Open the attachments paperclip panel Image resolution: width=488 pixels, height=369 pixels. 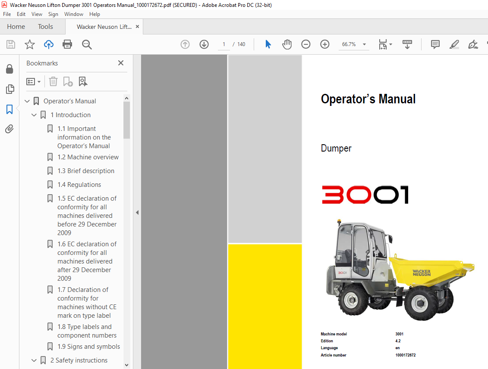[x=9, y=129]
